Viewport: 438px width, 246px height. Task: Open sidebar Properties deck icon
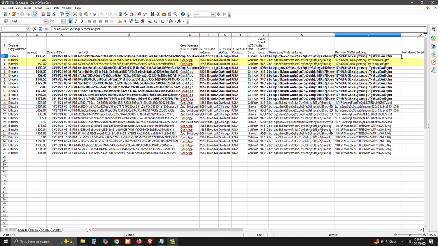434,38
